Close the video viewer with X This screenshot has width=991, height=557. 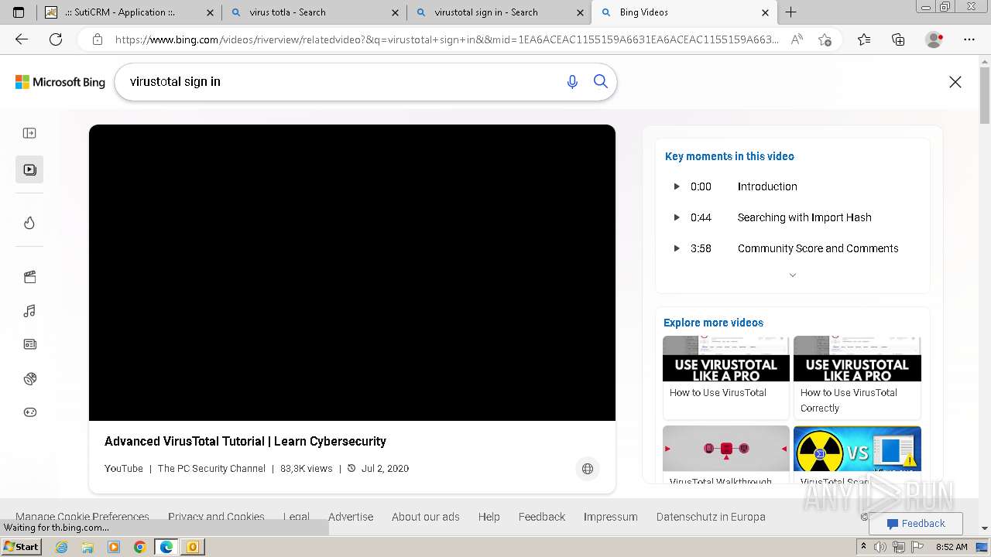point(955,82)
